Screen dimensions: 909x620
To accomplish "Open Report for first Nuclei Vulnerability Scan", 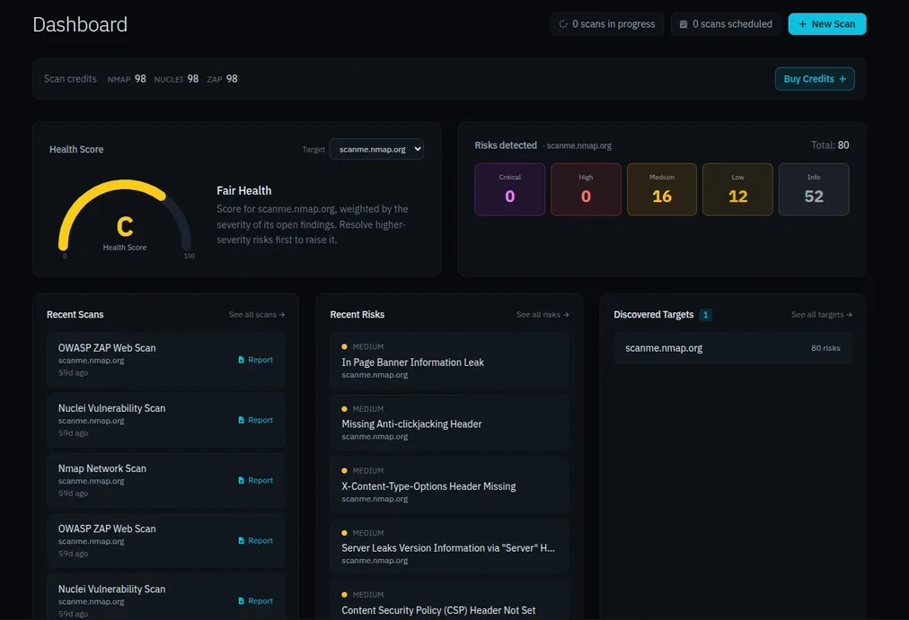I will click(x=255, y=420).
